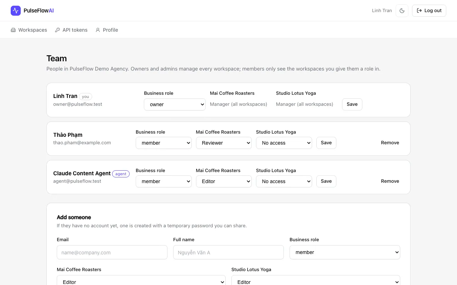Open Thảo Phạm's Business role dropdown
This screenshot has height=285, width=457.
click(x=164, y=143)
